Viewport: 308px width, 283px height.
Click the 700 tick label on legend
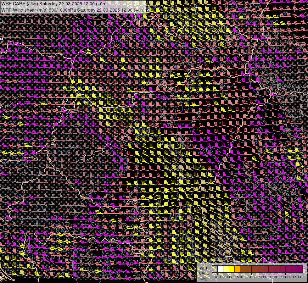251,277
